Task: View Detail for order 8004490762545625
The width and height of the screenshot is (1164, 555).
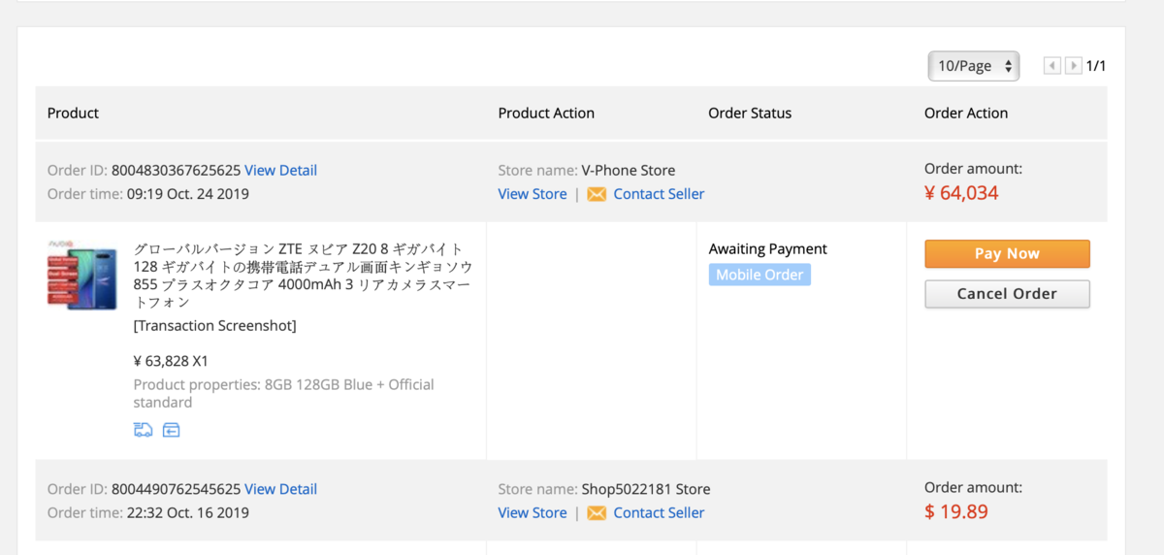Action: pos(280,489)
